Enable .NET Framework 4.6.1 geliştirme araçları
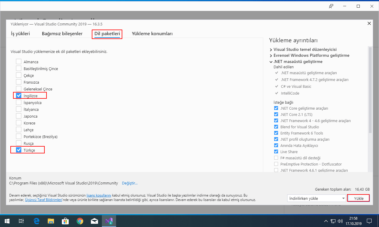 276,170
